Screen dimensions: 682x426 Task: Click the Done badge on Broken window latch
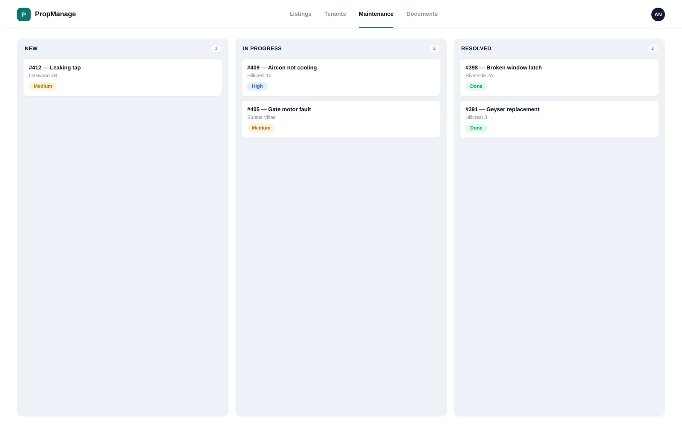point(476,86)
